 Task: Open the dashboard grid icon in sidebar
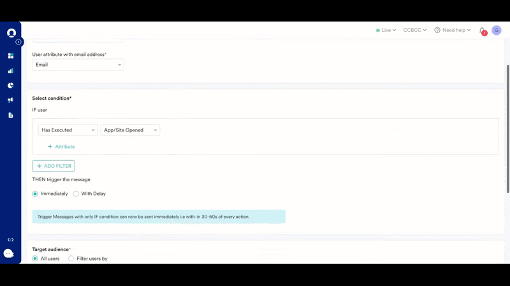(11, 56)
